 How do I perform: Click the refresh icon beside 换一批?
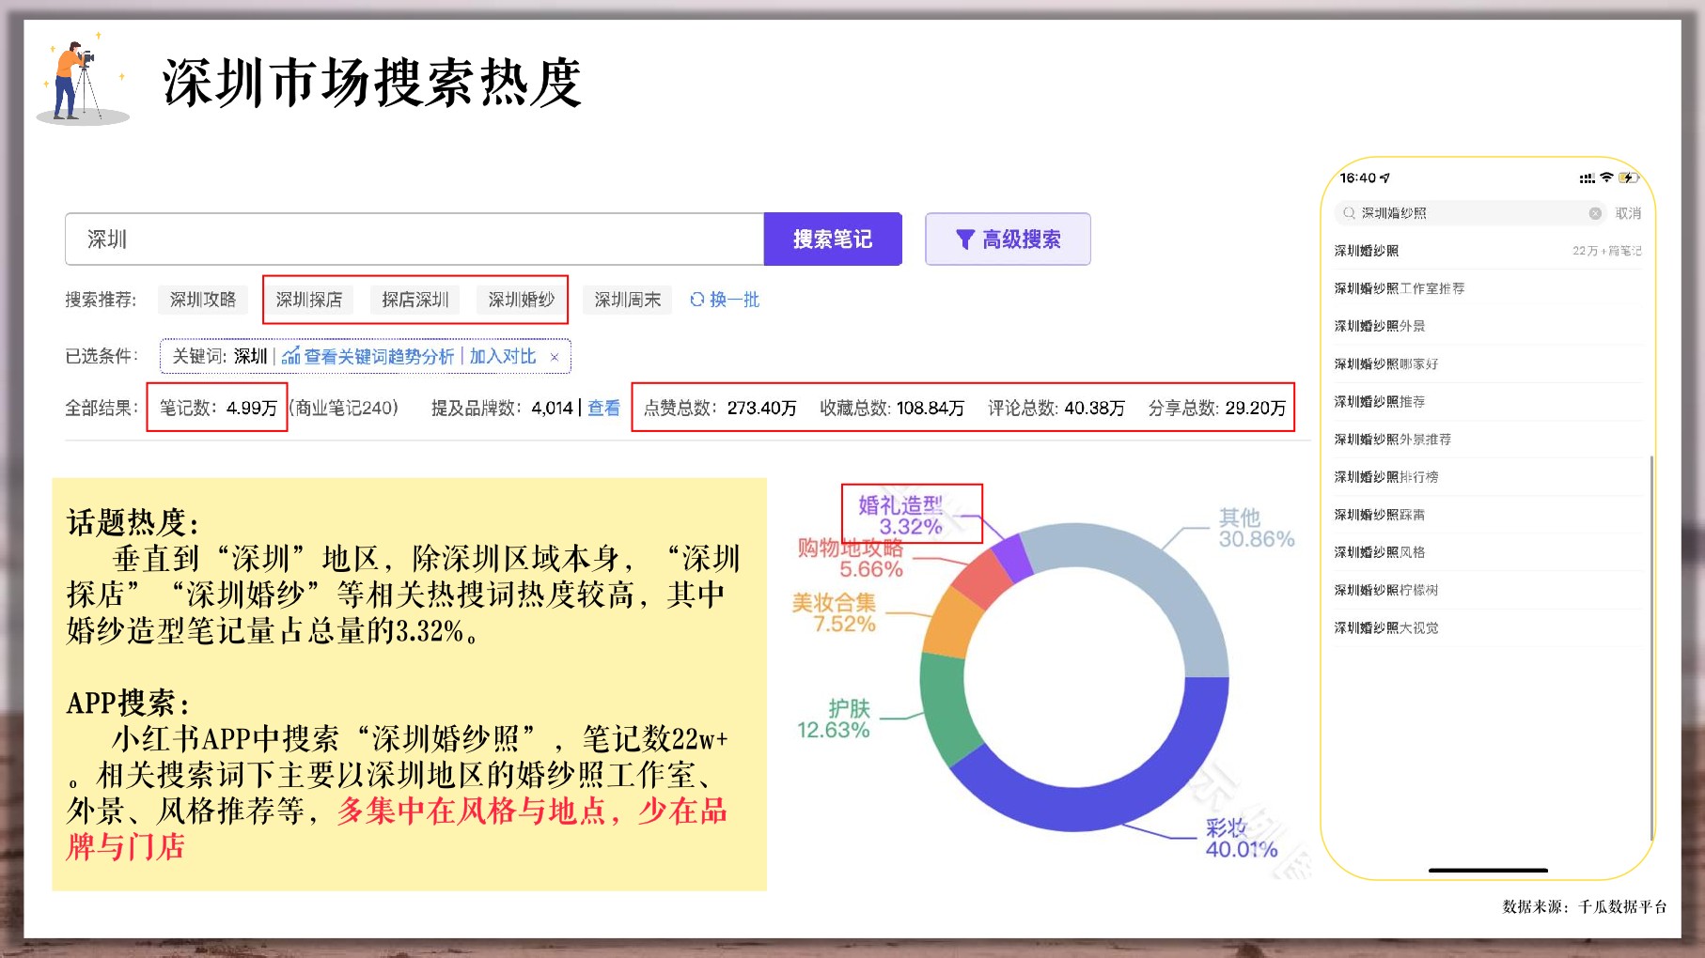point(696,301)
